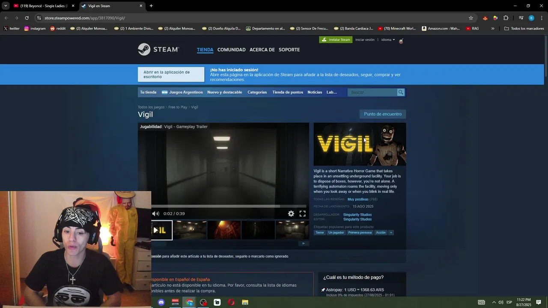Open Tienda de puntos in the store bar
548x308 pixels.
288,92
